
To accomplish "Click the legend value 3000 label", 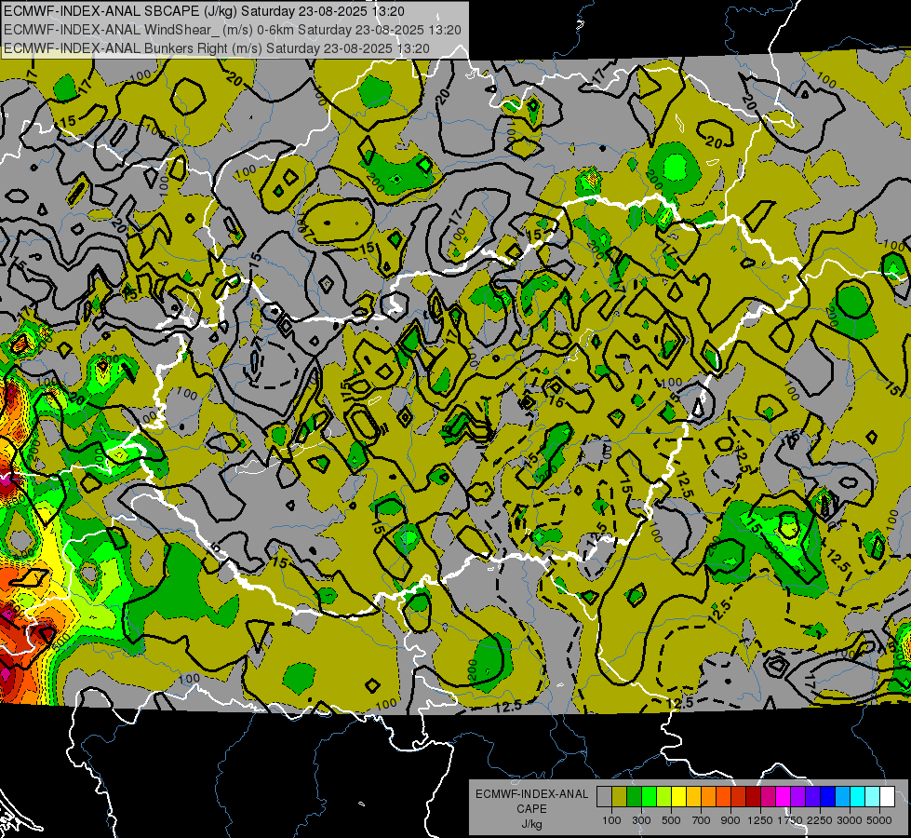I will pos(850,820).
